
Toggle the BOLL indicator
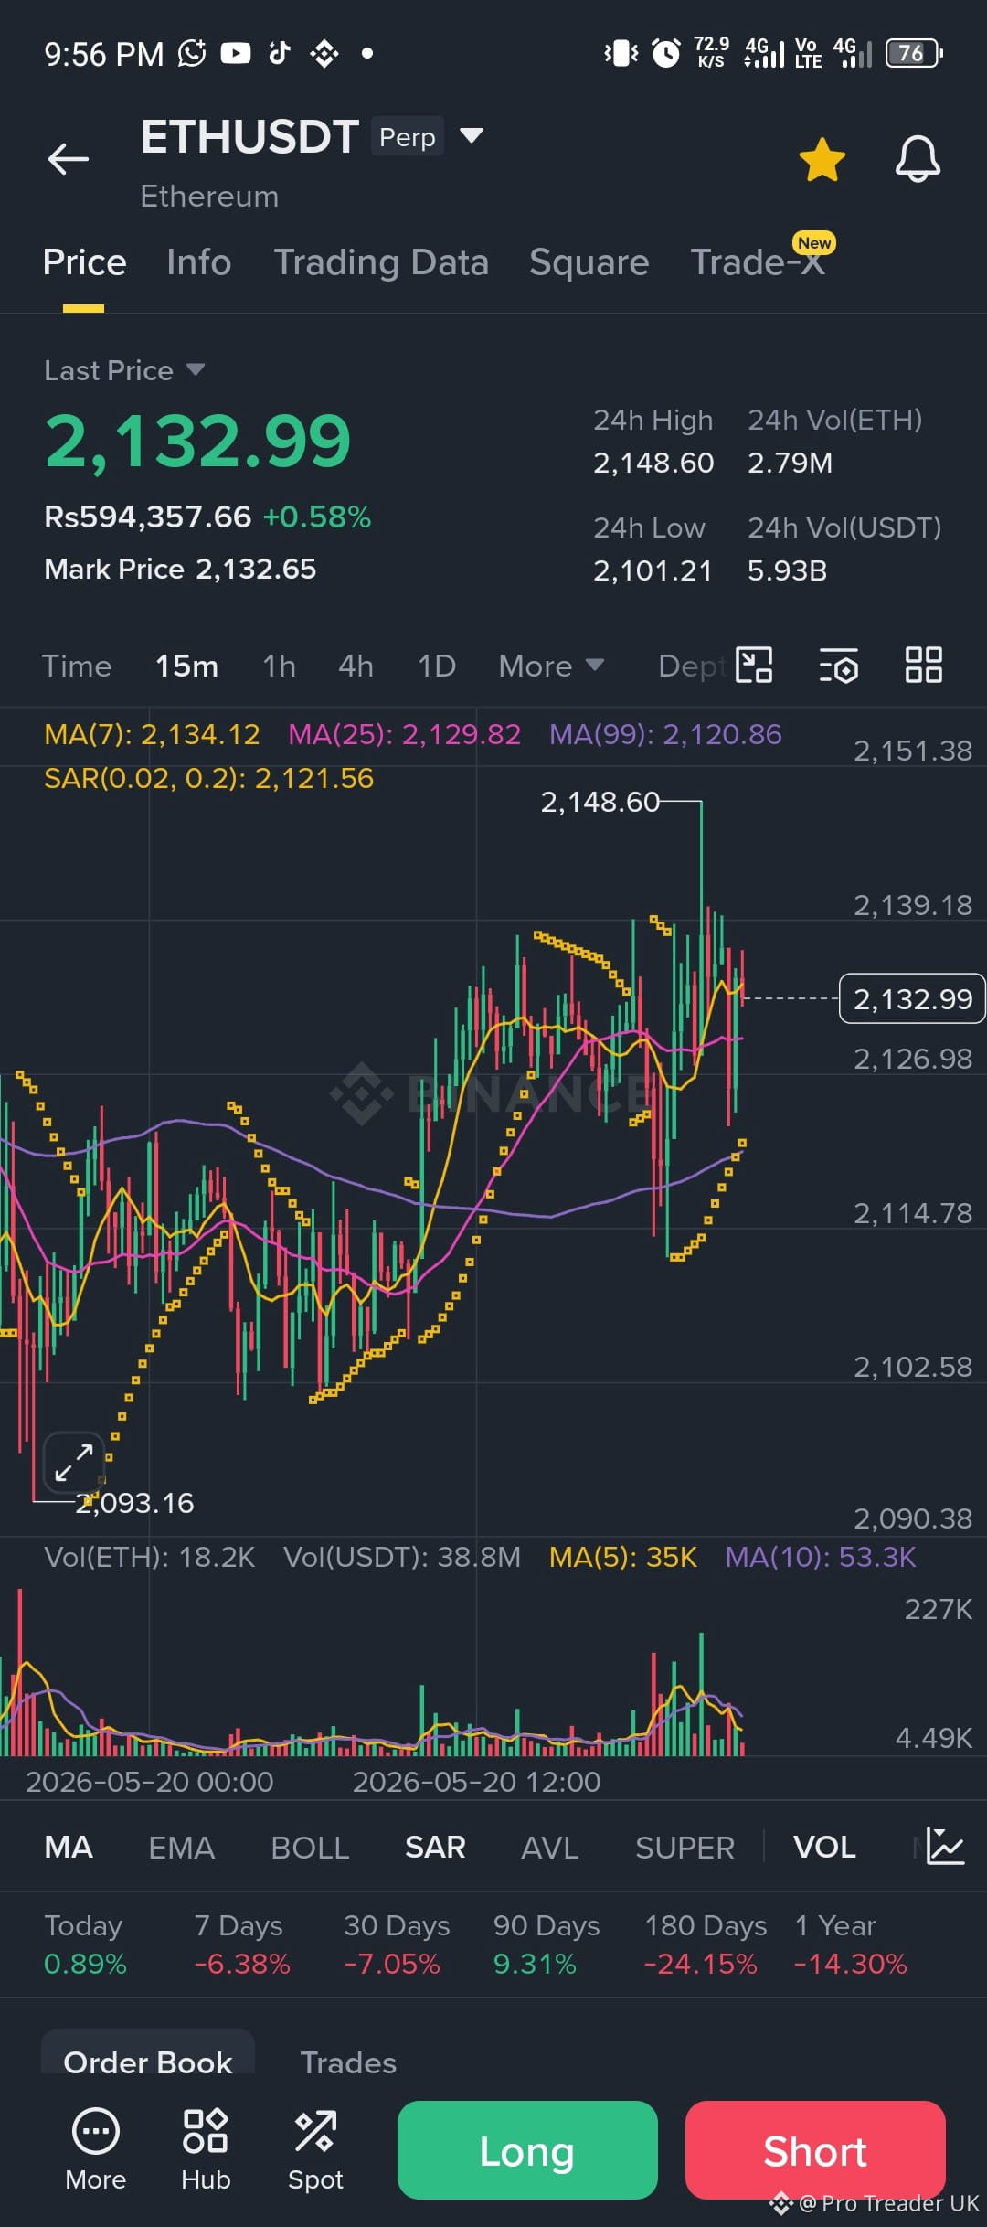(x=310, y=1847)
